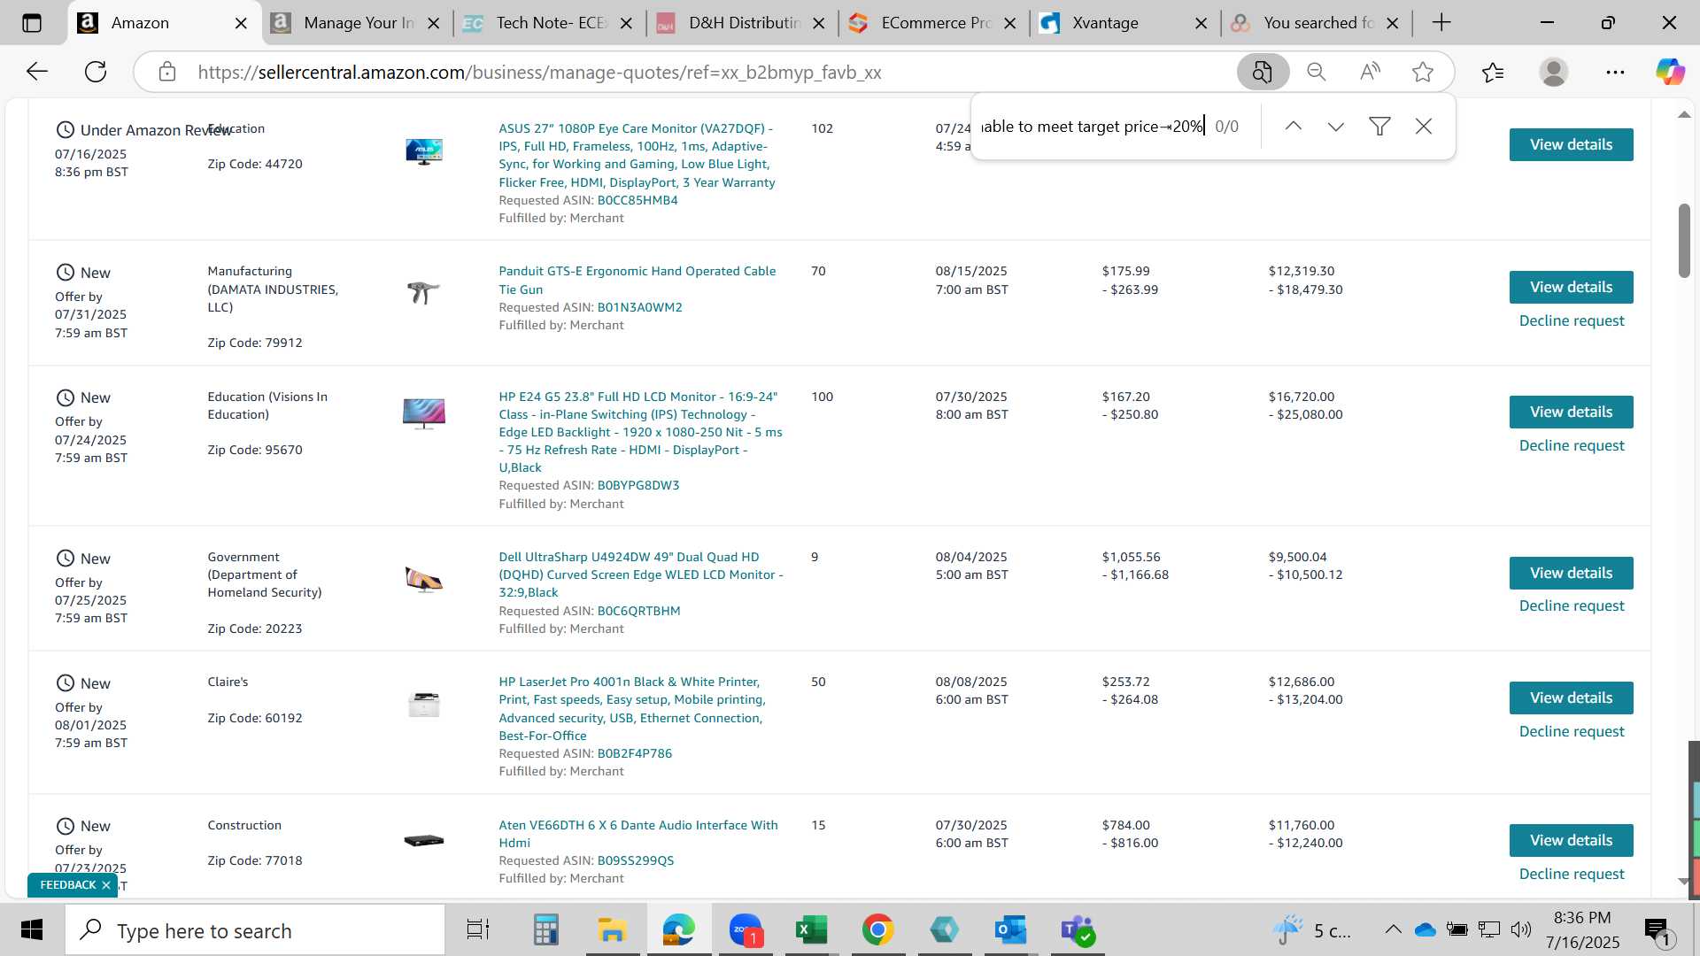
Task: Click the Windows taskbar search box
Action: pyautogui.click(x=255, y=930)
